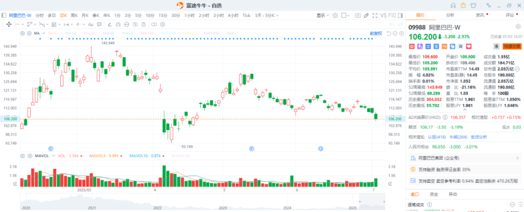Viewport: 524px width, 212px height.
Task: Enter fullscreen chart mode
Action: (375, 15)
